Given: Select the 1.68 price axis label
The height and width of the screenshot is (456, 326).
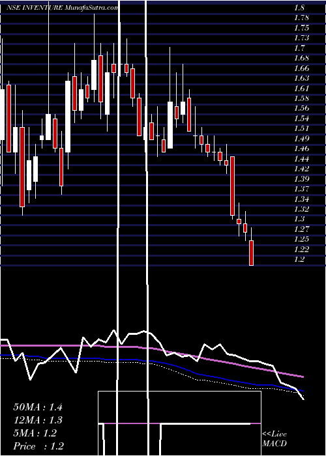Looking at the screenshot, I should [301, 58].
